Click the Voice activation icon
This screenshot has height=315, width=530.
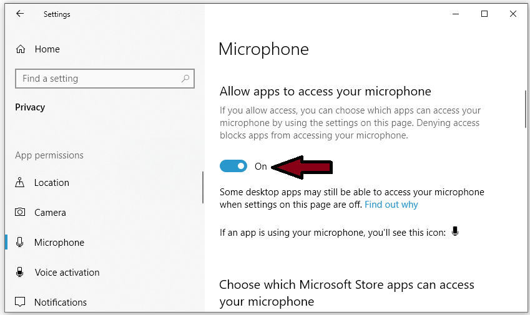coord(19,272)
